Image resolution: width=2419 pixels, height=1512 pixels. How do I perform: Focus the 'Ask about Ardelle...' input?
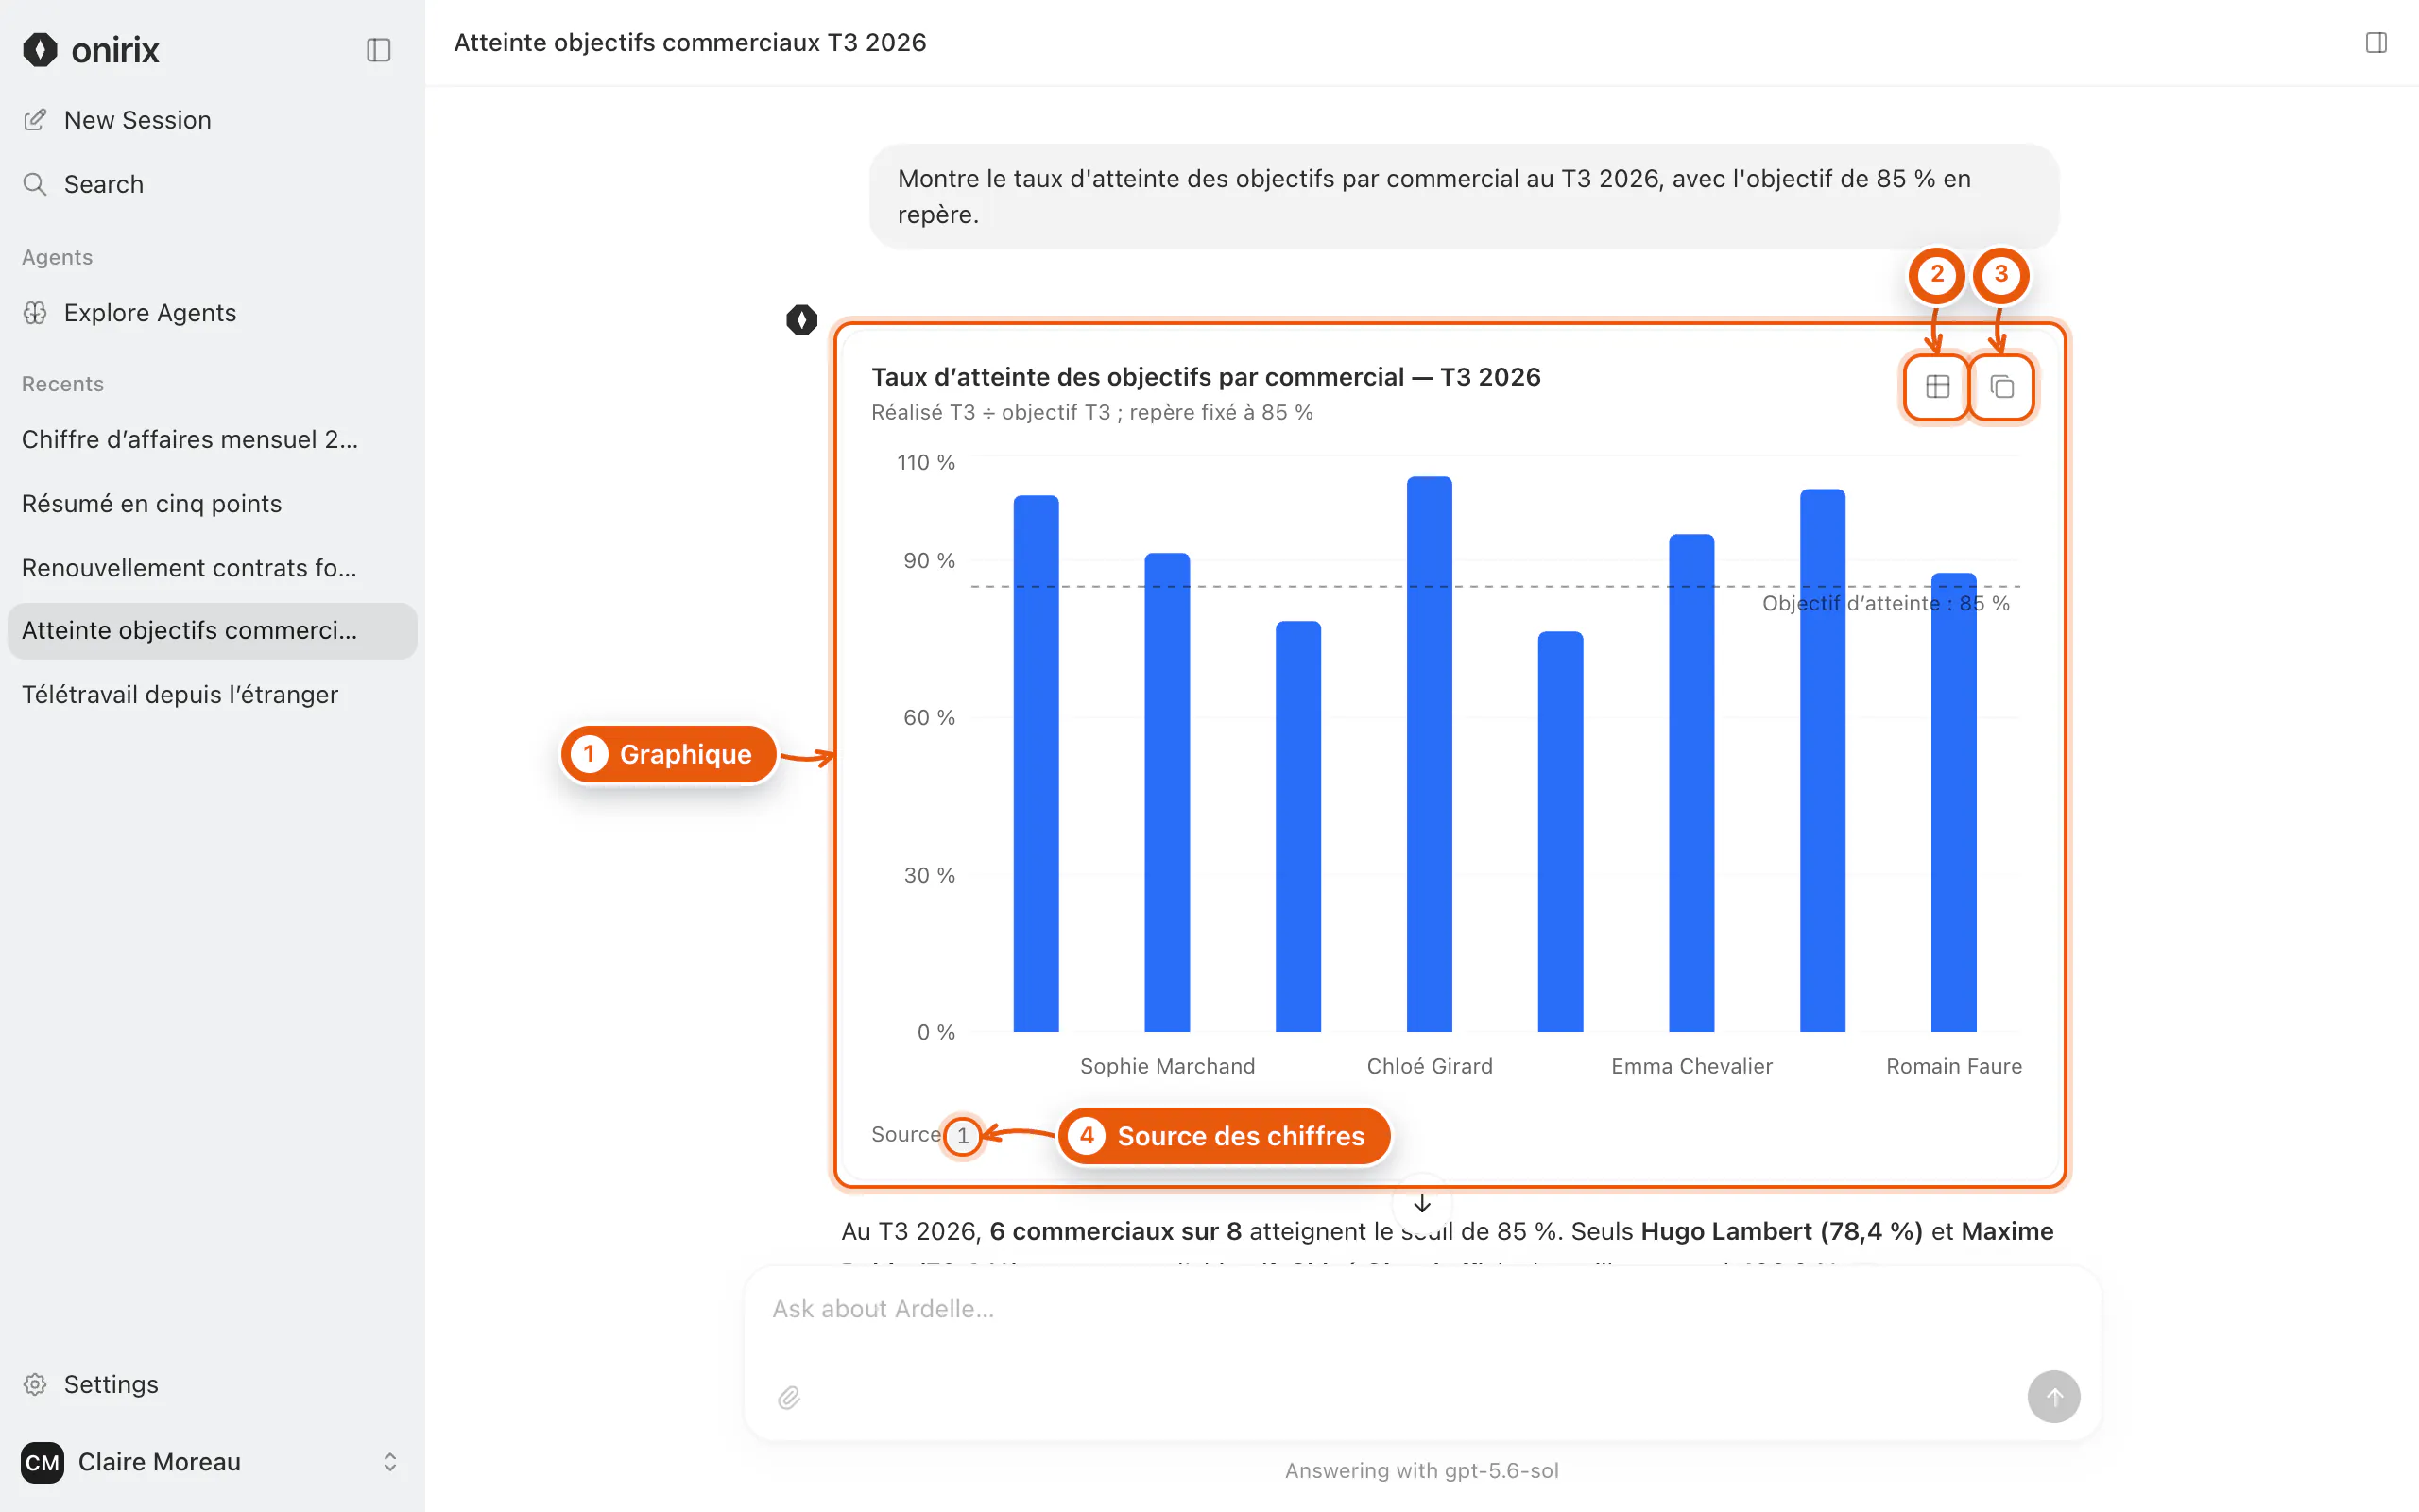coord(1421,1309)
